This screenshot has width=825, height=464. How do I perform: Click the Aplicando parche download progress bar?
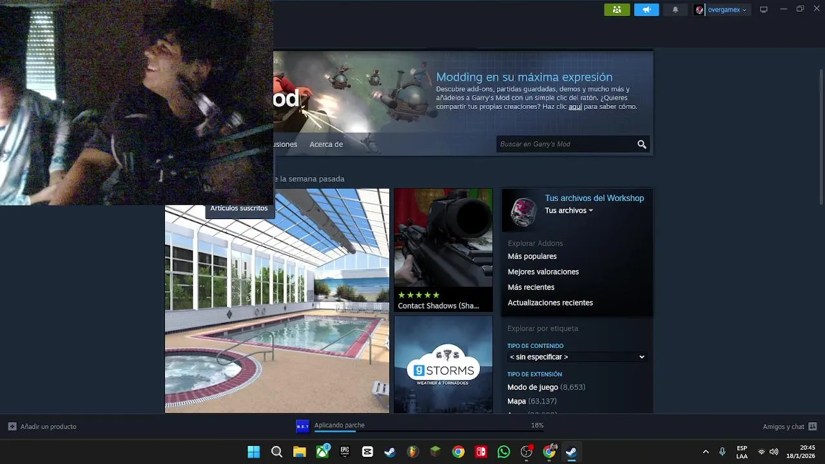(429, 431)
